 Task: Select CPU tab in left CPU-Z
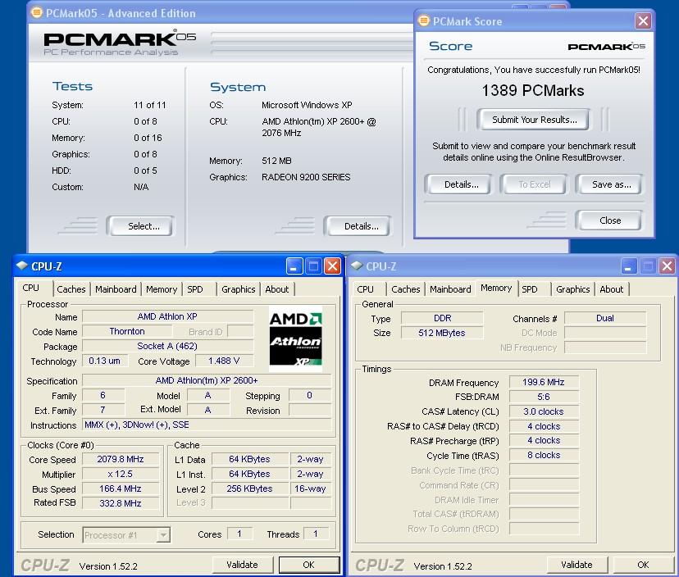pyautogui.click(x=30, y=288)
